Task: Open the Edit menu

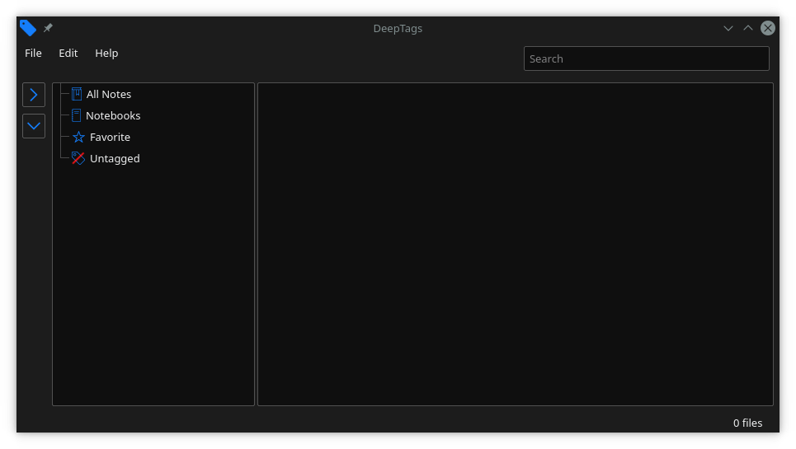Action: click(x=68, y=54)
